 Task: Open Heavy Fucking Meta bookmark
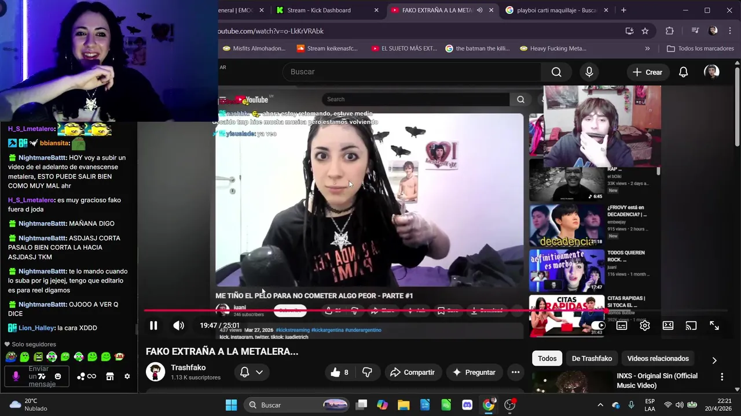coord(553,49)
